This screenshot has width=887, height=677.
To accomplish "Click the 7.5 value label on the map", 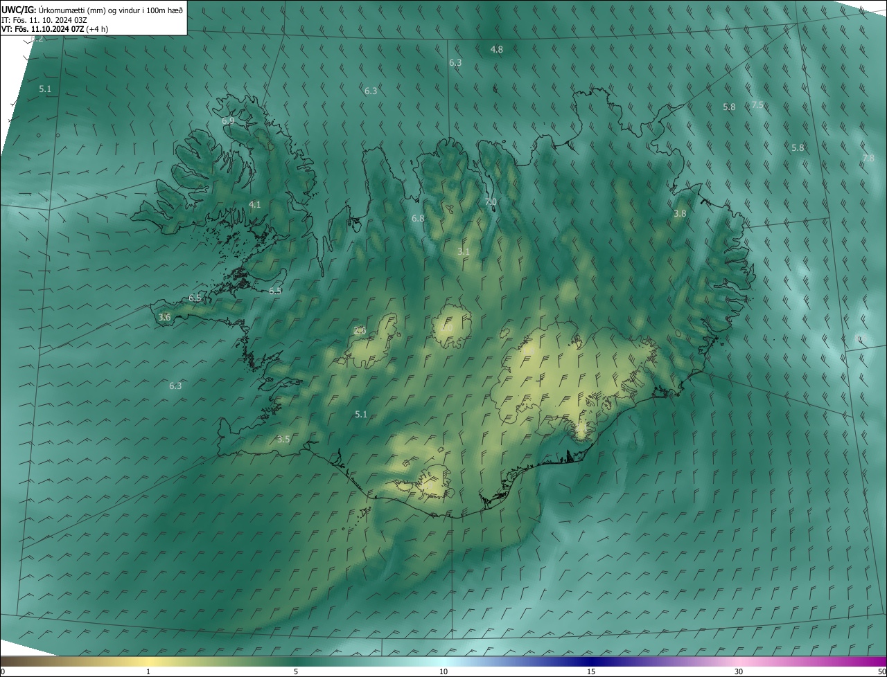I will 757,105.
